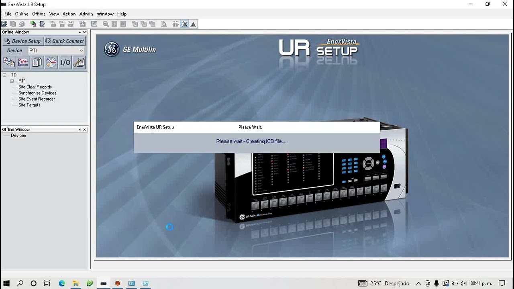Click the zoom magnifier toolbar icon
Image resolution: width=514 pixels, height=289 pixels.
pyautogui.click(x=106, y=24)
